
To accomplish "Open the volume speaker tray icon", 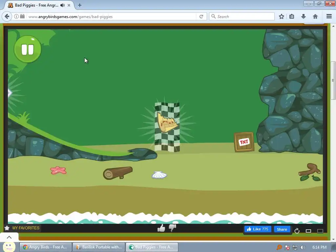I will [x=303, y=247].
